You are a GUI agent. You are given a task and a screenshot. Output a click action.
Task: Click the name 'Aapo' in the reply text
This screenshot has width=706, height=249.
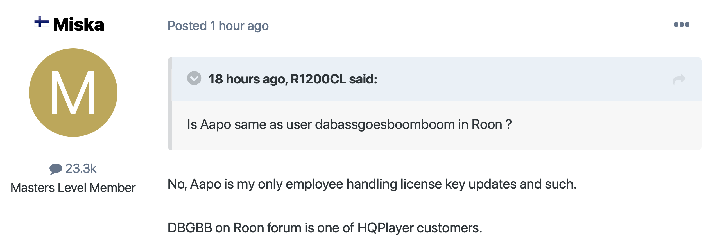coord(205,184)
